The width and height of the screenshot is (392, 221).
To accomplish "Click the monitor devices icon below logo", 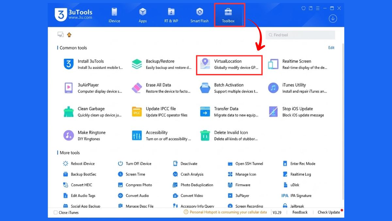I will click(x=60, y=35).
